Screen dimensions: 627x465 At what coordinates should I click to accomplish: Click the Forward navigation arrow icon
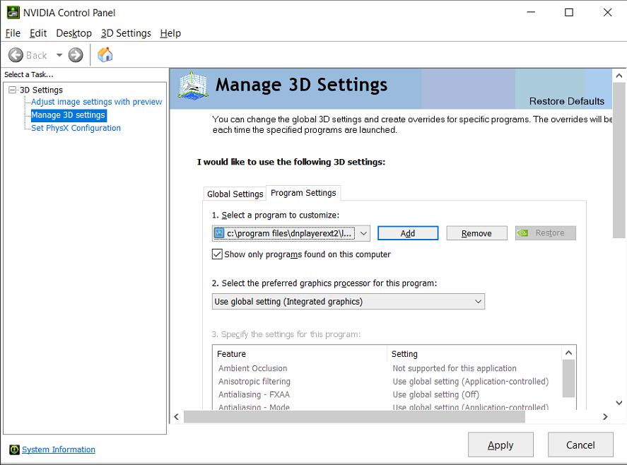point(75,54)
